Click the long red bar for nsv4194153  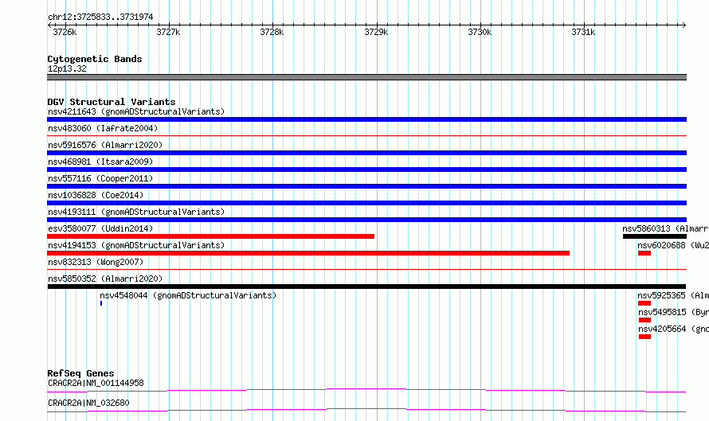coord(308,253)
